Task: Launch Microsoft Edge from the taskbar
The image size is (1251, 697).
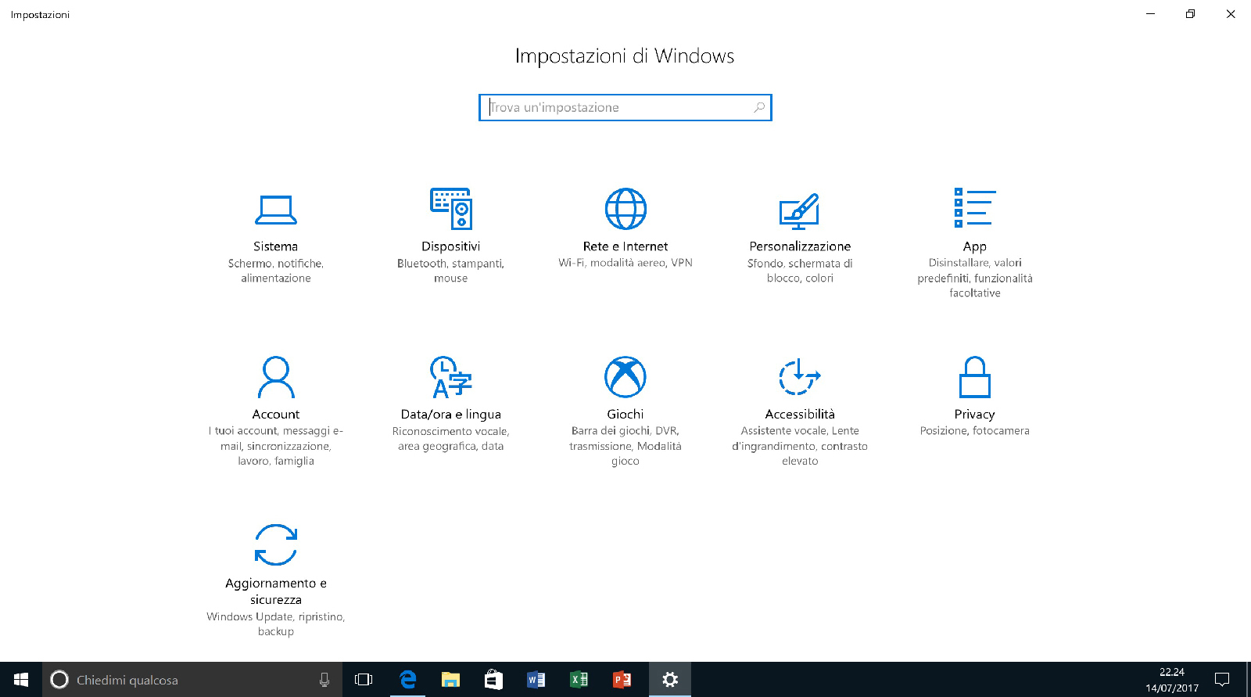Action: (x=408, y=680)
